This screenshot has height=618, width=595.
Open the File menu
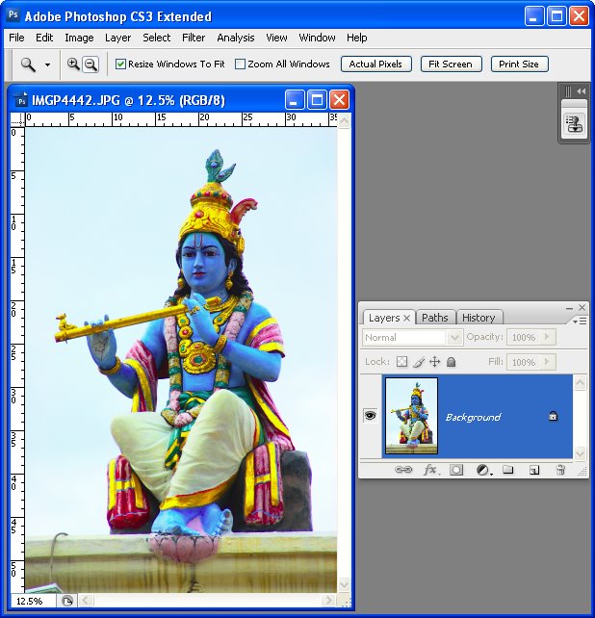(x=16, y=38)
